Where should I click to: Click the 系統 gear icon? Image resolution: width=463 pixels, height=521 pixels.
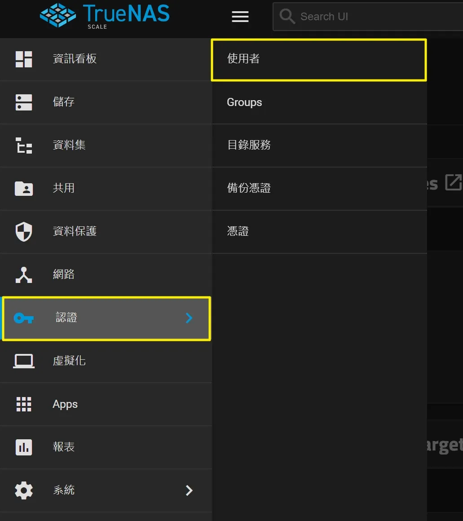tap(24, 490)
